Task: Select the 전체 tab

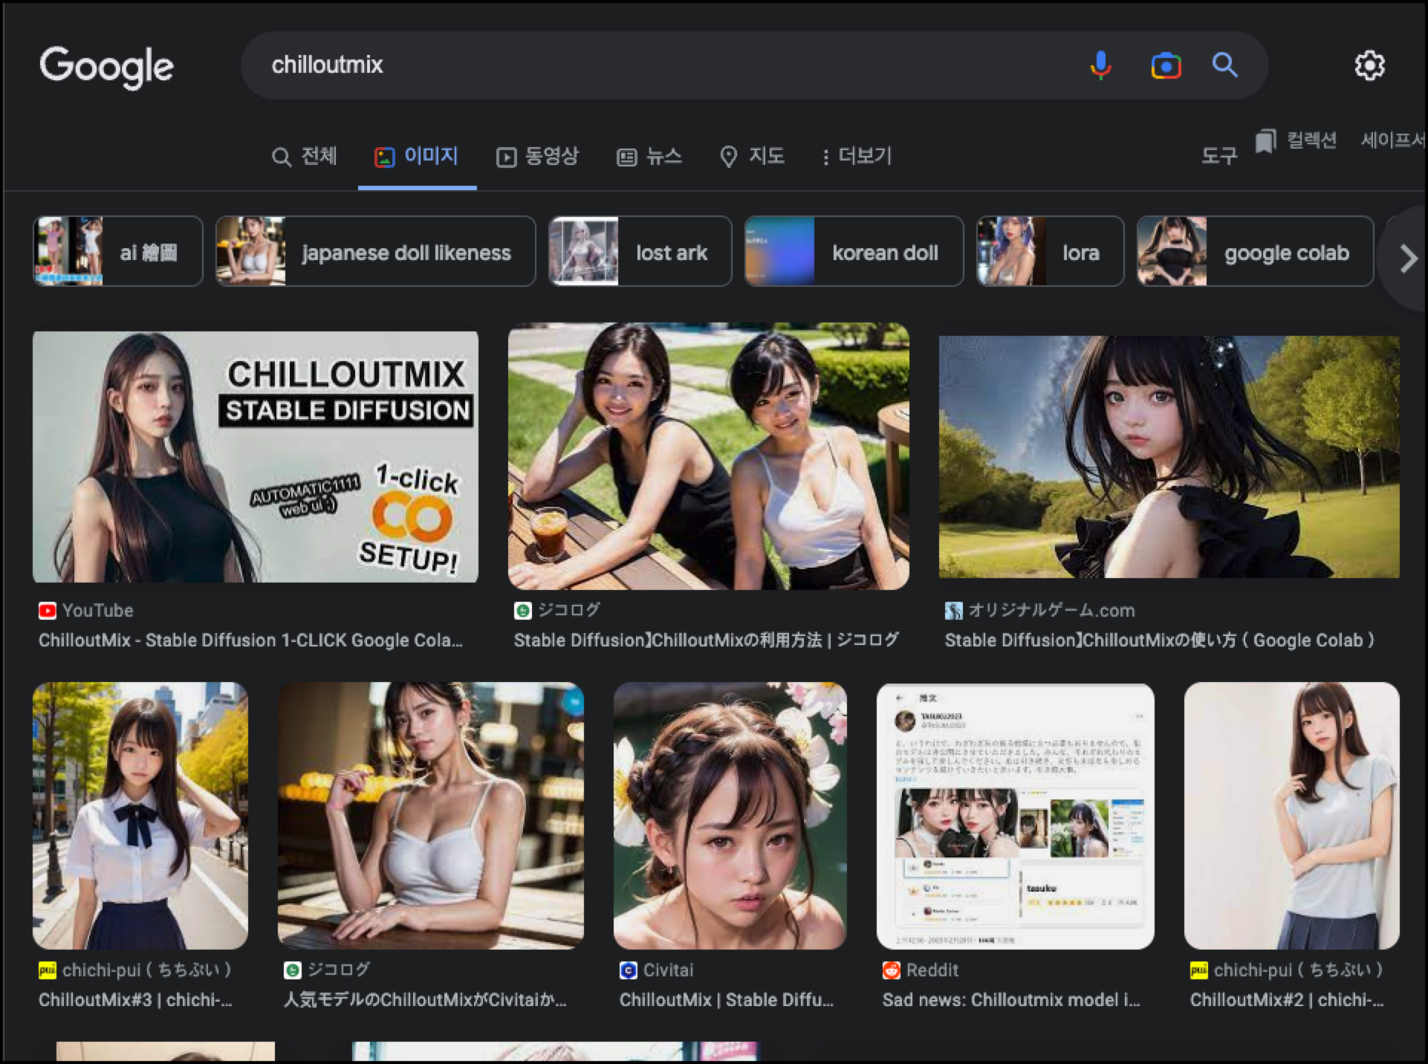Action: click(x=305, y=156)
